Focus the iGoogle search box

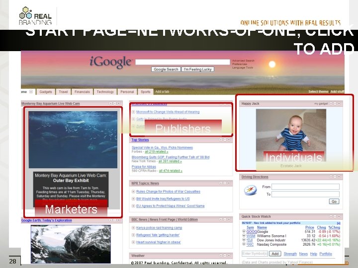(x=182, y=62)
